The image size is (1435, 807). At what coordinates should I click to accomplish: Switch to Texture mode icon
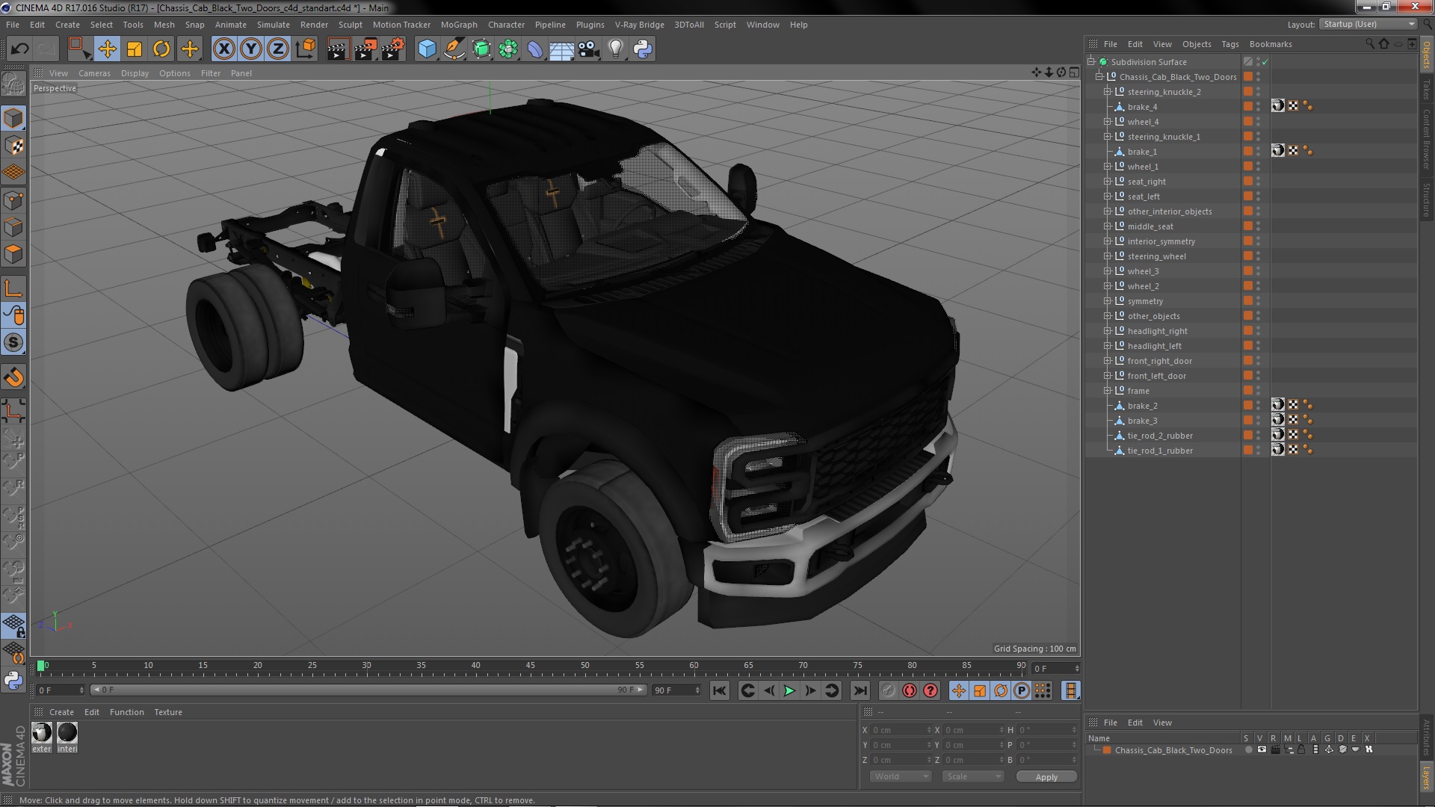pyautogui.click(x=13, y=146)
